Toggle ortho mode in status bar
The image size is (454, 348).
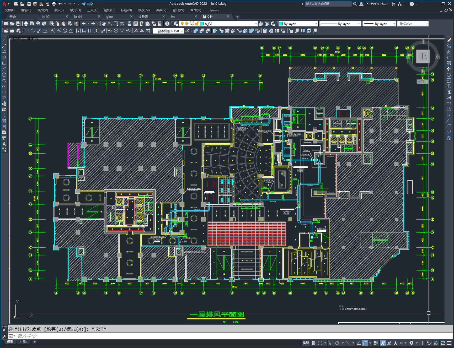[331, 343]
